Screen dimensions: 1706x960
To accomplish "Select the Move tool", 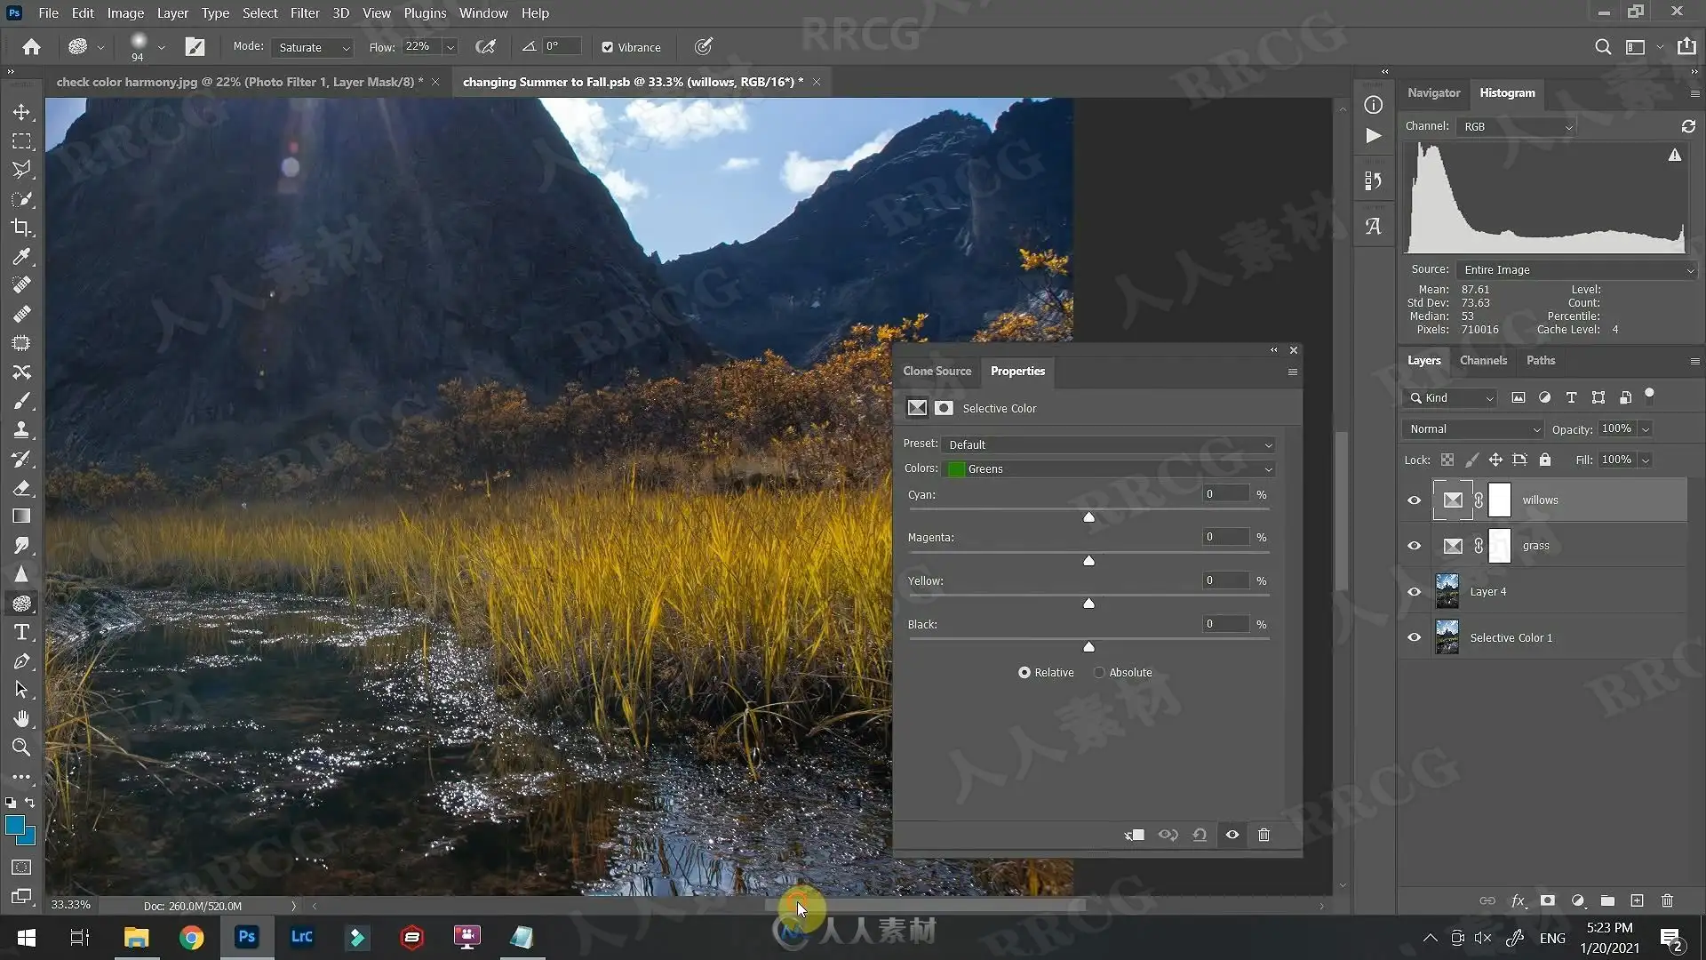I will coord(21,112).
